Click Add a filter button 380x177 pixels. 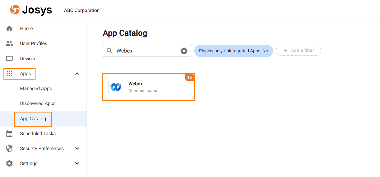coord(299,50)
